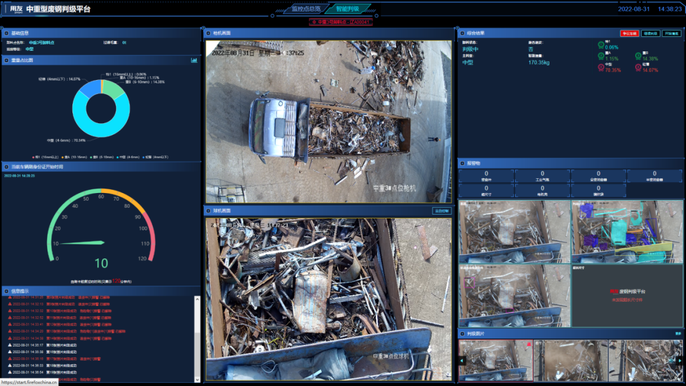
Task: Click the warning icon of the 14:32:32 log entry
Action: (x=10, y=311)
